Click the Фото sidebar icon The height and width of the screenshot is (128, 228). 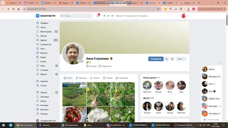[x=37, y=49]
